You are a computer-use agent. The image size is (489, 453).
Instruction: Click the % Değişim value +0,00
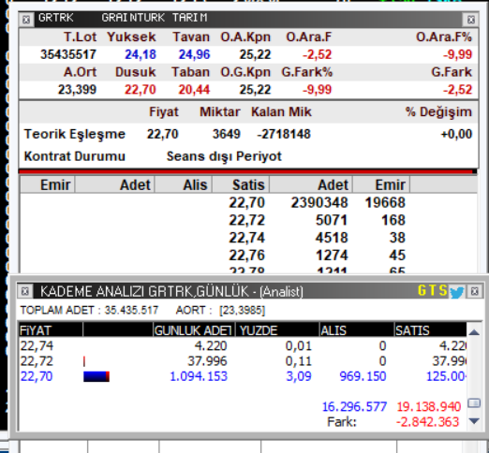point(456,134)
